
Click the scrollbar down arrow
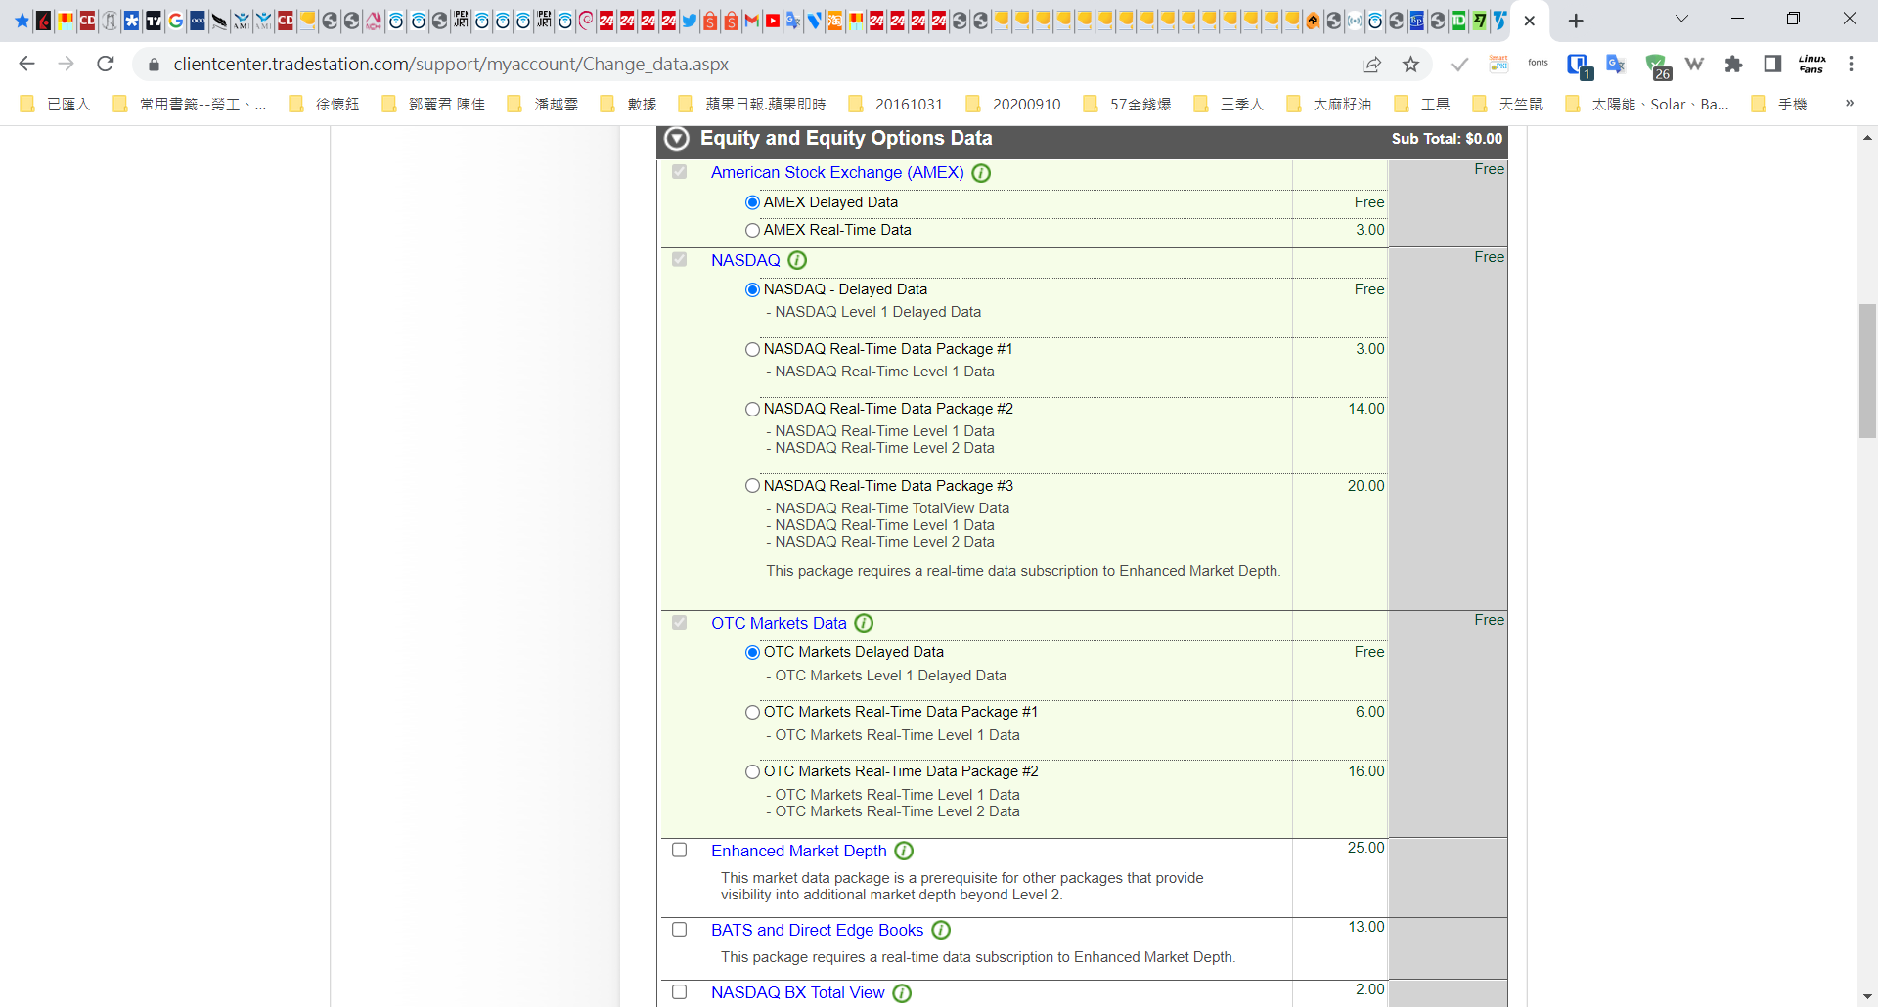tap(1867, 997)
